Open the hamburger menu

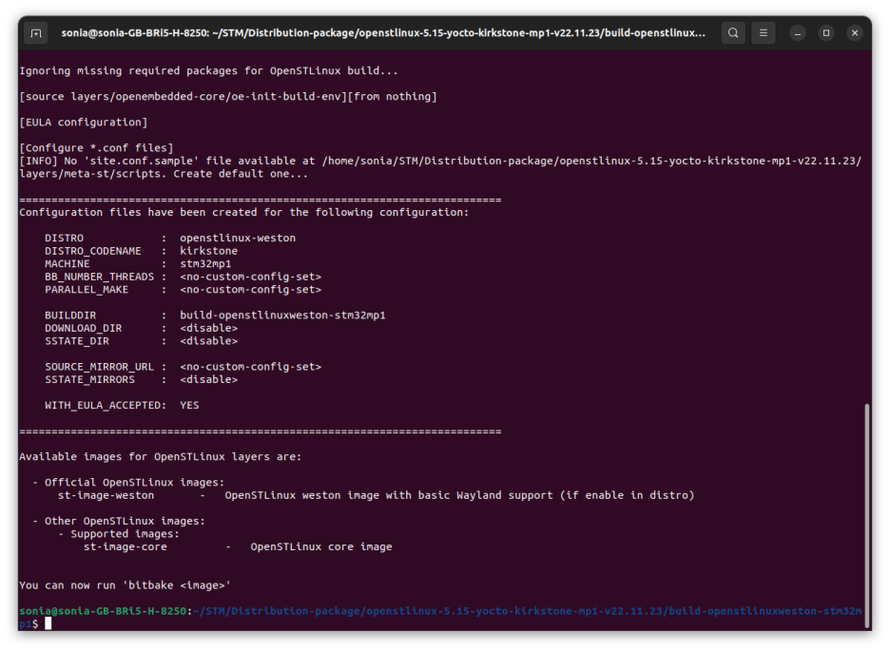click(x=763, y=33)
